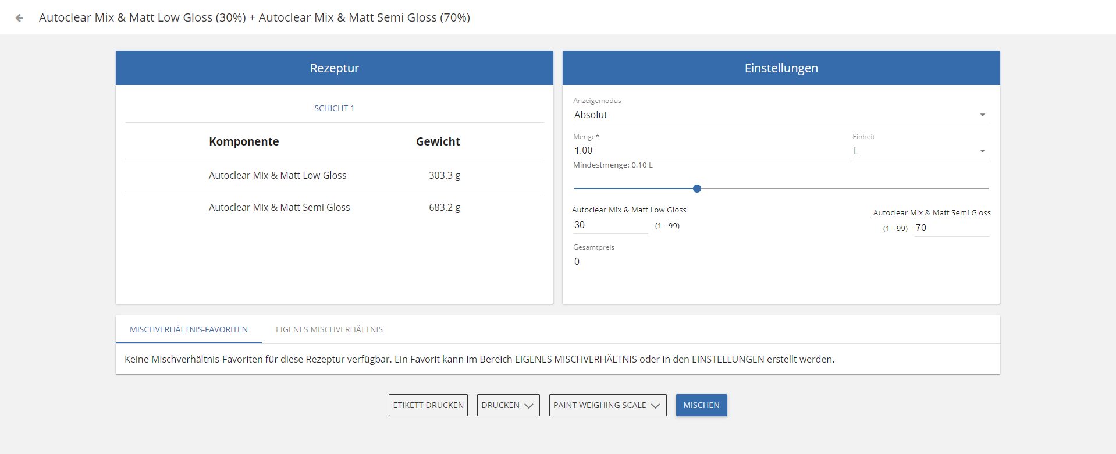This screenshot has width=1116, height=454.
Task: Click the Rezeptur panel header
Action: coord(335,68)
